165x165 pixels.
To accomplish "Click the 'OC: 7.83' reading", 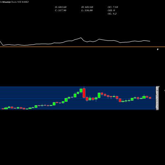I will coord(113,7).
